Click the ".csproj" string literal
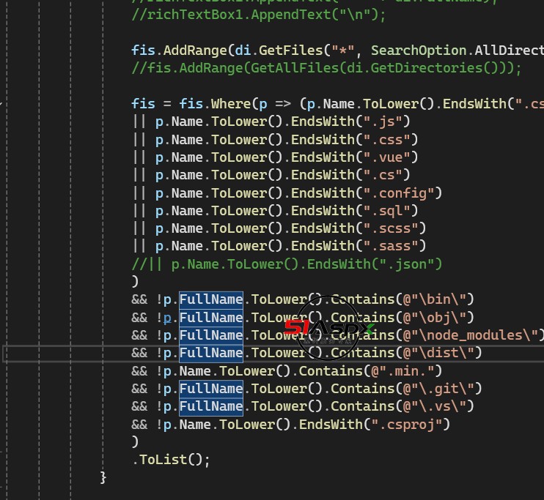Image resolution: width=544 pixels, height=500 pixels. [x=407, y=425]
